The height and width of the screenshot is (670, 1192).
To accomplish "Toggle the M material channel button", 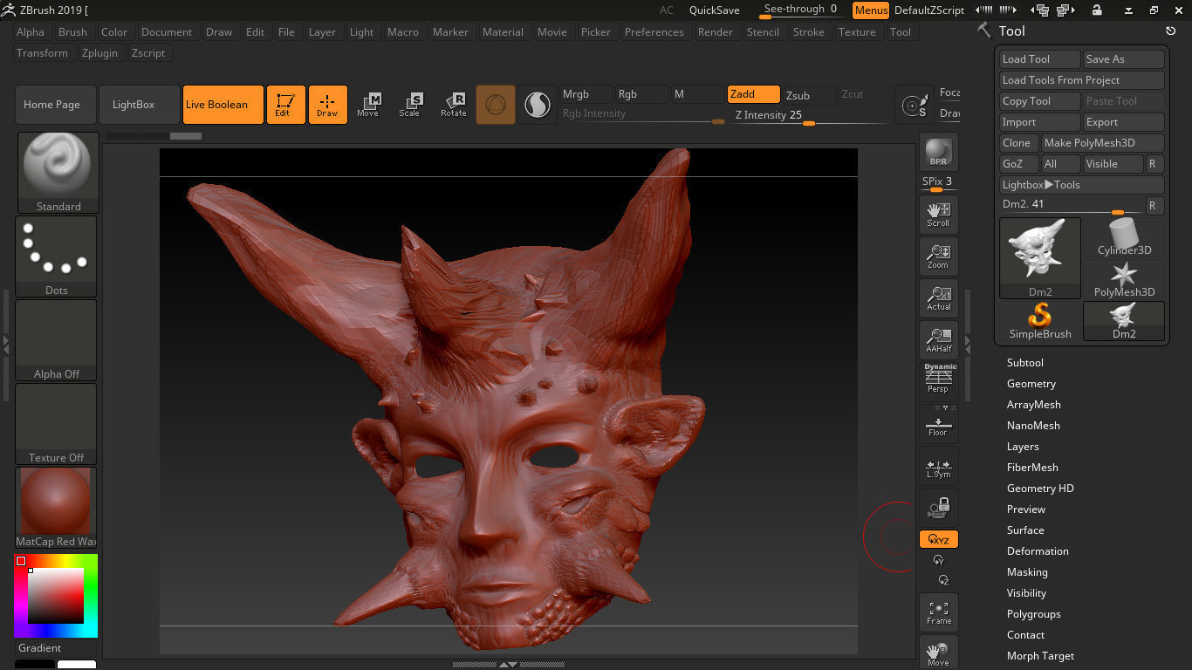I will (x=697, y=94).
